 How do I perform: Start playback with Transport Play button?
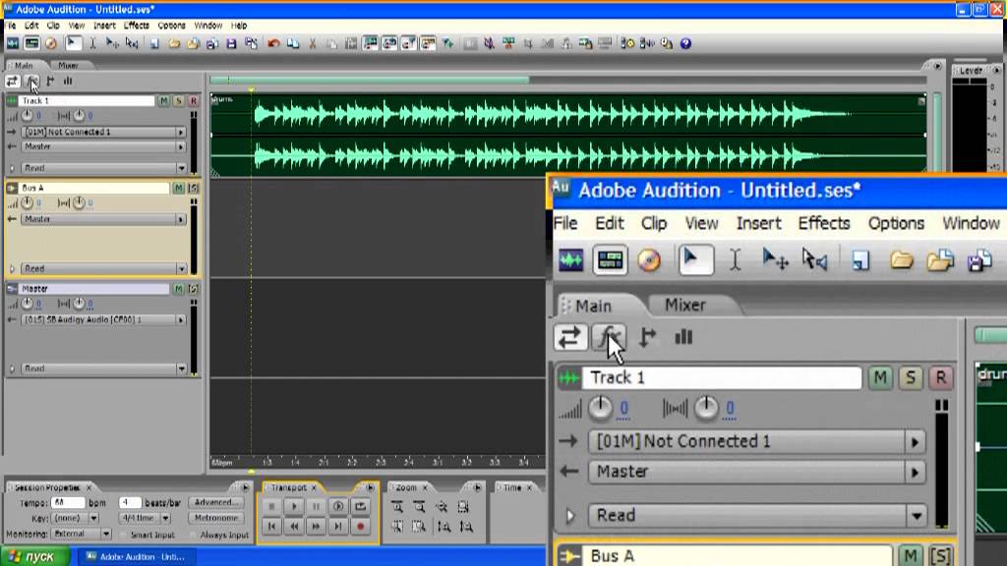coord(294,506)
